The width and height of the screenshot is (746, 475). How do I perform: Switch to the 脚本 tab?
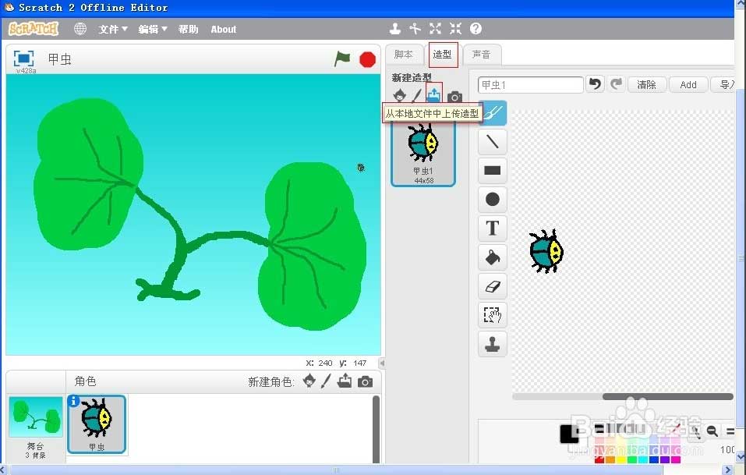click(x=404, y=55)
